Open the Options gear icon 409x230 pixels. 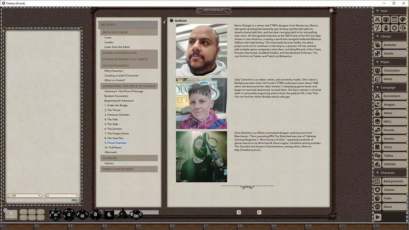coord(394,28)
